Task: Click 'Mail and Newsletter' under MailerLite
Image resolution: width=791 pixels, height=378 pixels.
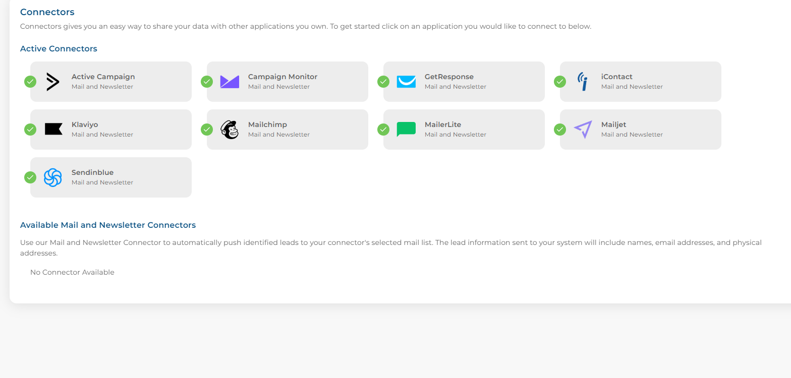Action: [x=456, y=135]
